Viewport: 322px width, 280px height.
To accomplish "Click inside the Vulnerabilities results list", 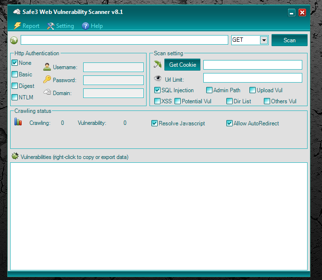I will pyautogui.click(x=159, y=216).
